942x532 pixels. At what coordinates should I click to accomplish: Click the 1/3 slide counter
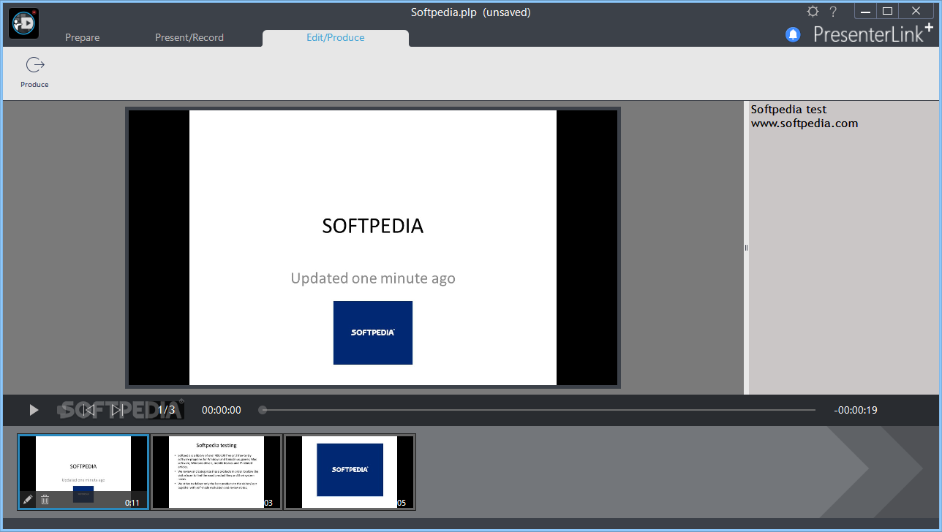click(167, 410)
